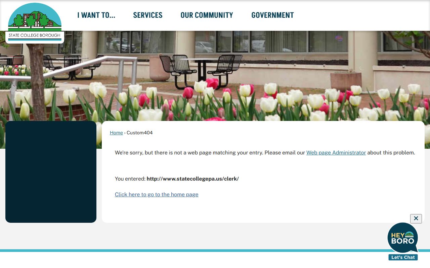Image resolution: width=430 pixels, height=268 pixels.
Task: Follow the Home breadcrumb link
Action: [x=116, y=133]
